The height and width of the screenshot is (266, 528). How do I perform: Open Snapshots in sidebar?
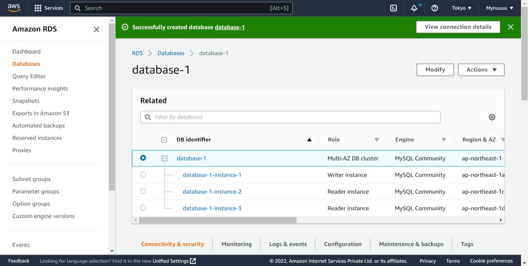pyautogui.click(x=26, y=101)
